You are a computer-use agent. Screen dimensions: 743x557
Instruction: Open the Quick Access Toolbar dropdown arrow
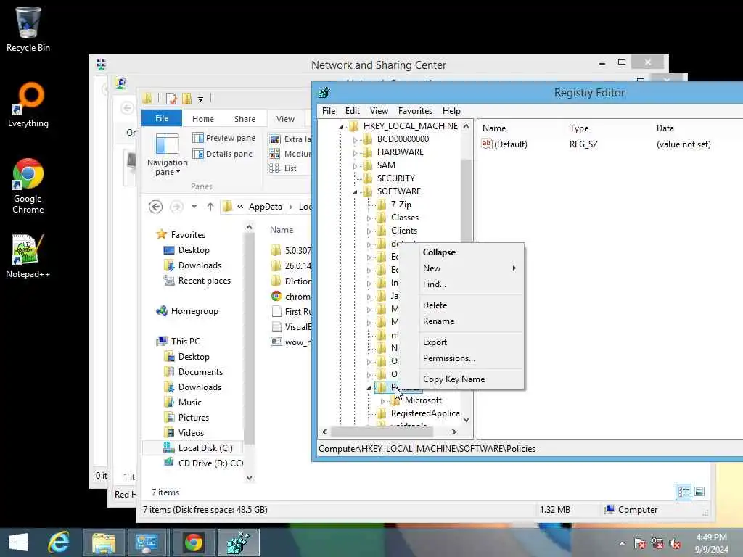200,99
